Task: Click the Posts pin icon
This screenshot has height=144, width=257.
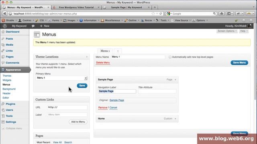Action: click(x=3, y=39)
